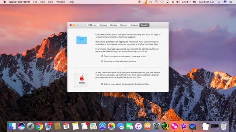Click Check my service and support coverage status

click(124, 56)
